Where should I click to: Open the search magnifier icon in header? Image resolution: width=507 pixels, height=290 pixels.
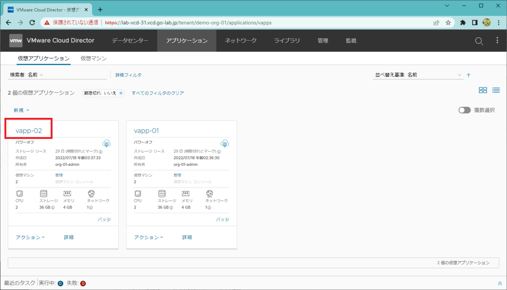pos(479,41)
